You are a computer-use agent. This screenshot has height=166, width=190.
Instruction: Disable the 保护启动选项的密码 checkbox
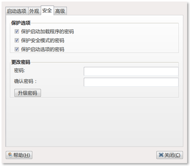17,49
